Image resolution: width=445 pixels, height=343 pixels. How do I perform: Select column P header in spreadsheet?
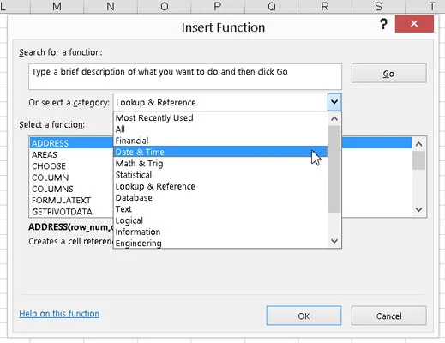[x=218, y=6]
